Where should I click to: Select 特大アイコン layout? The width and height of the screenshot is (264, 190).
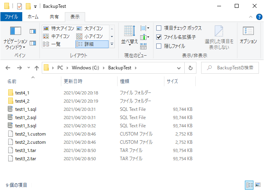point(59,28)
